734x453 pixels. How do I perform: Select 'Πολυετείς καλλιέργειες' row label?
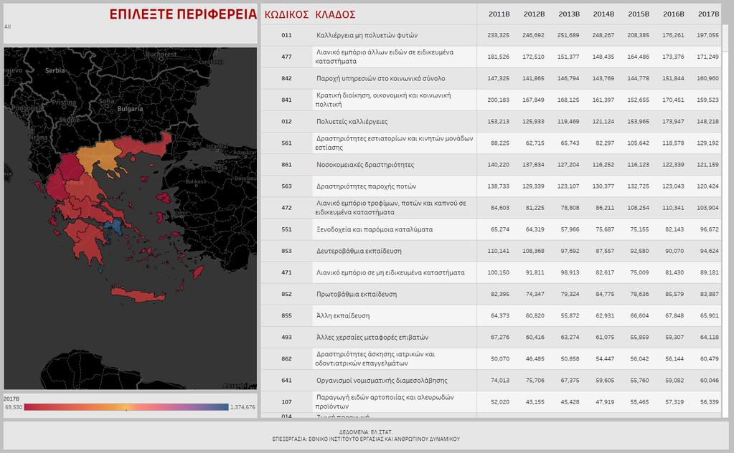pos(352,122)
